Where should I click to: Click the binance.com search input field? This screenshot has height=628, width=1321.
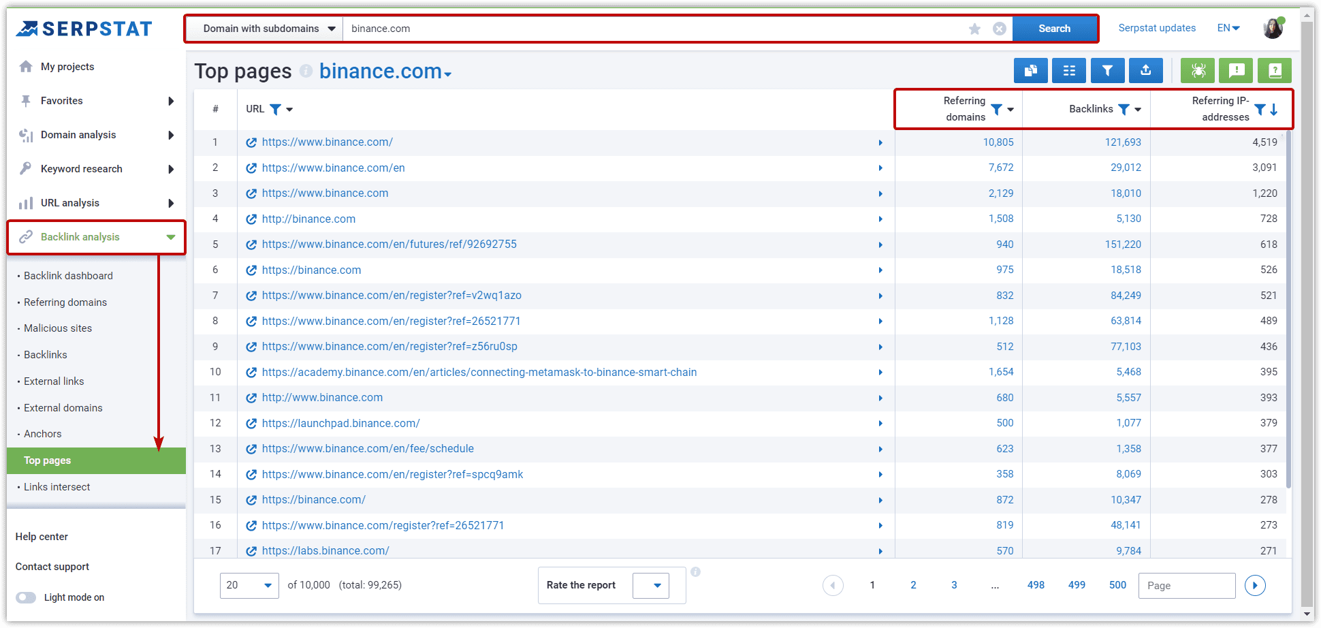pyautogui.click(x=654, y=29)
